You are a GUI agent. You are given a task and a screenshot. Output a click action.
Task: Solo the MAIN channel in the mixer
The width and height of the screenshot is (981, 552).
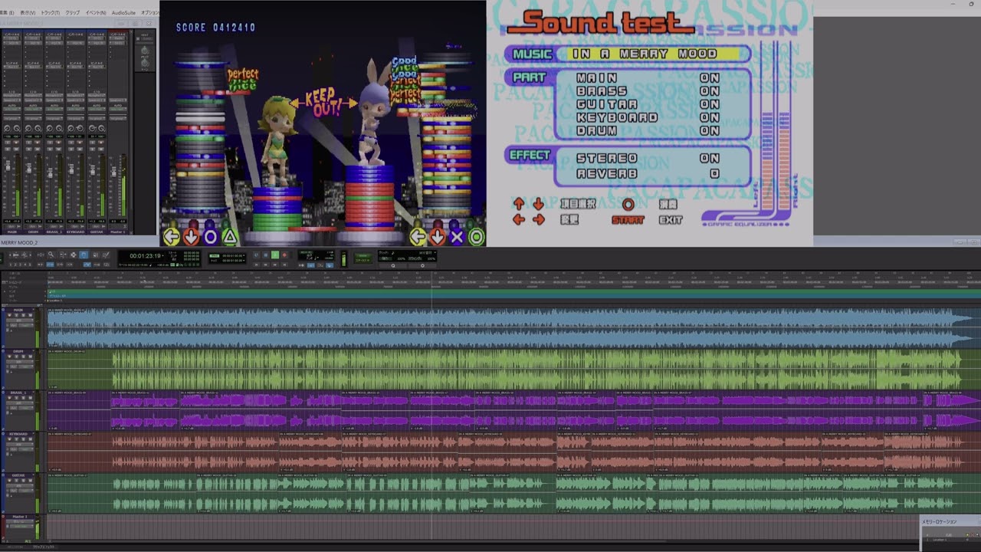point(8,149)
